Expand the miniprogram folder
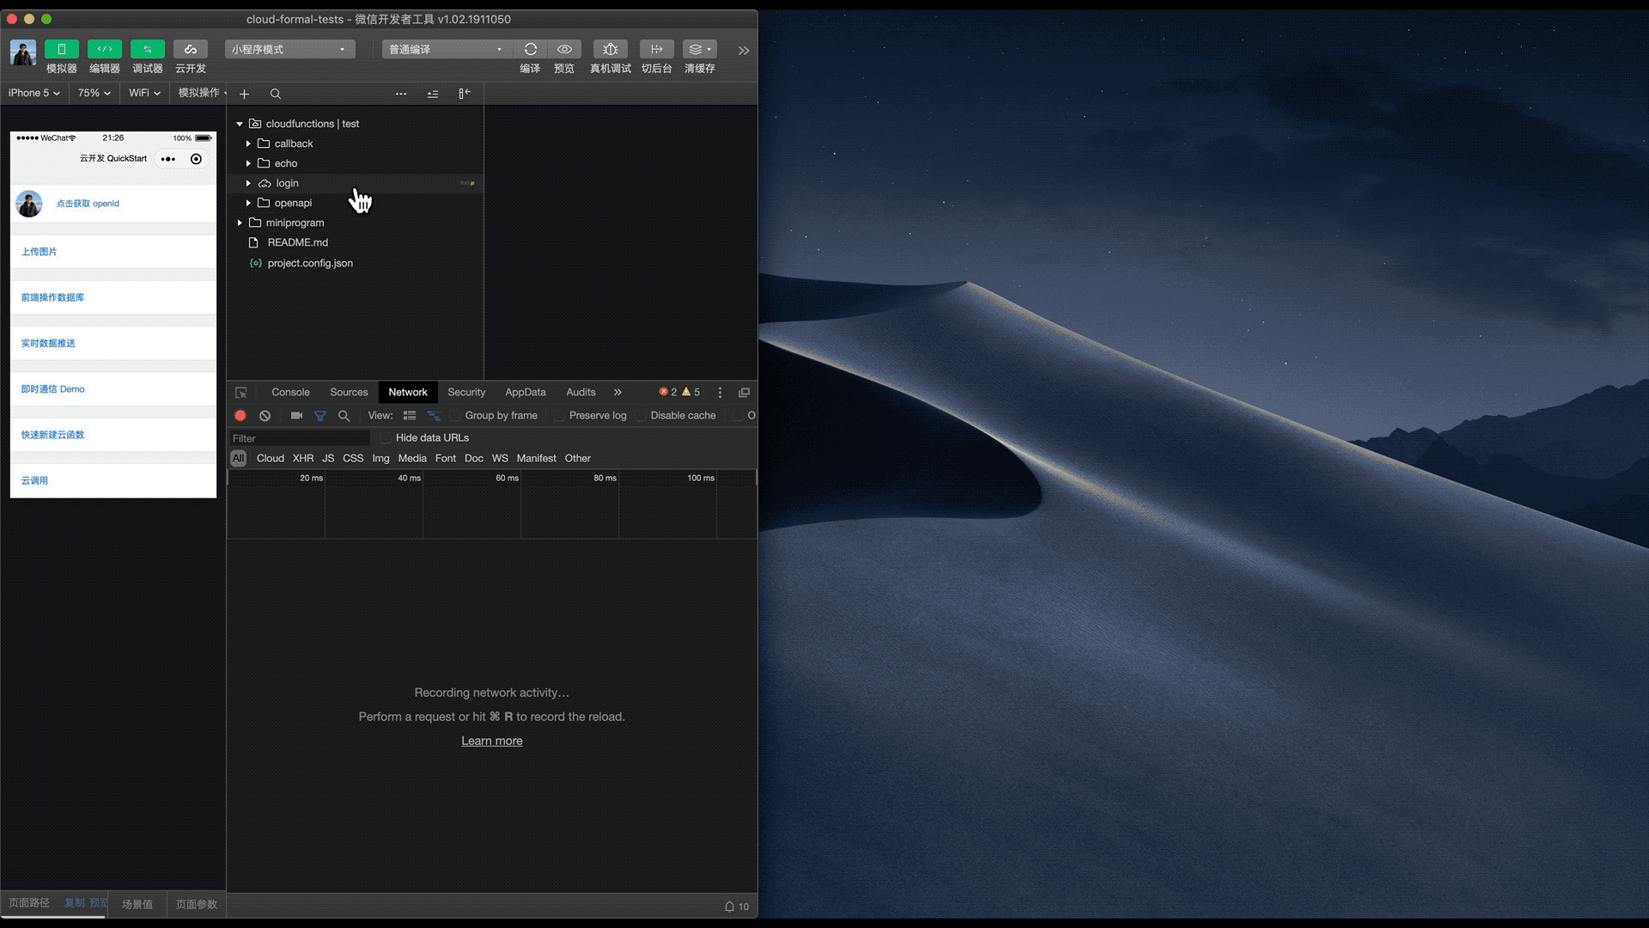This screenshot has width=1649, height=928. coord(240,223)
